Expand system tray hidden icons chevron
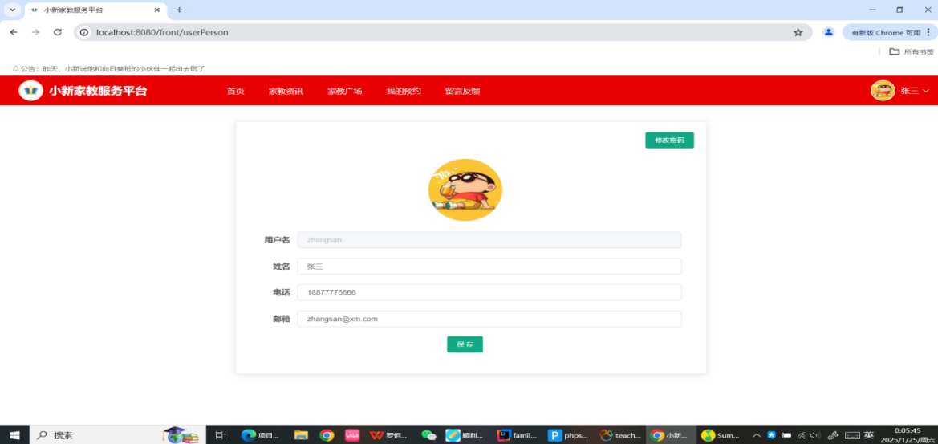This screenshot has height=444, width=938. (x=757, y=435)
